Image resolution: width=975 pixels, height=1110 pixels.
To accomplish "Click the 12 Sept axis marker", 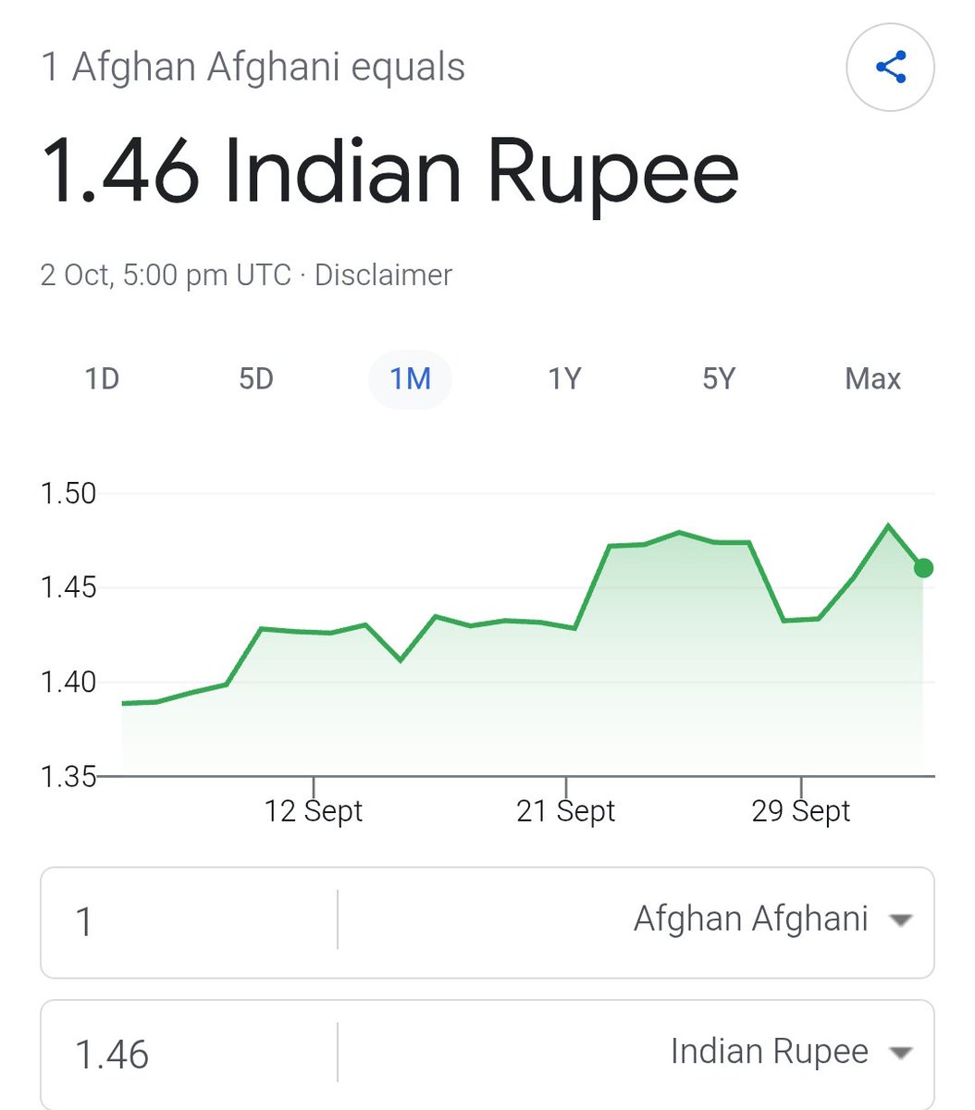I will [x=314, y=811].
